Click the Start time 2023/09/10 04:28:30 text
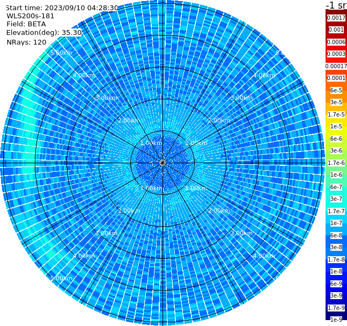 coord(62,8)
